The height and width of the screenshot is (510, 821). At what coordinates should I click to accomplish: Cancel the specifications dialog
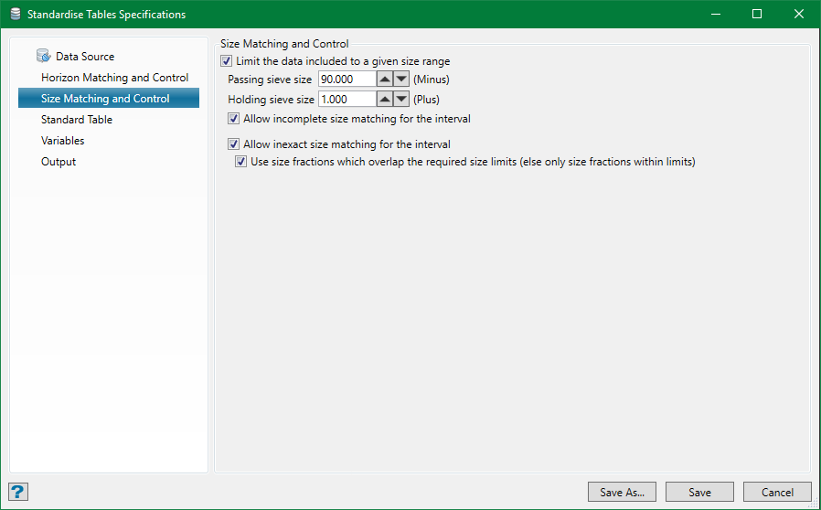click(777, 493)
